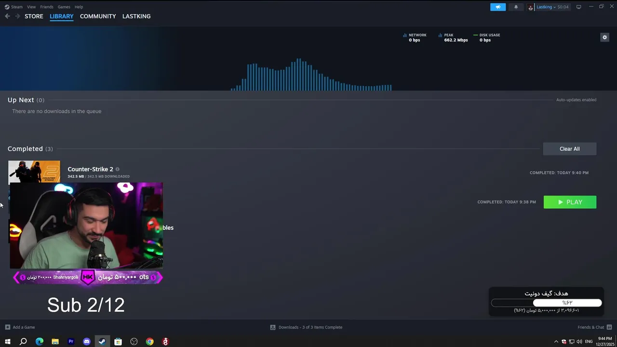Open the Windows Security tray icon
This screenshot has height=347, width=617.
[x=564, y=342]
